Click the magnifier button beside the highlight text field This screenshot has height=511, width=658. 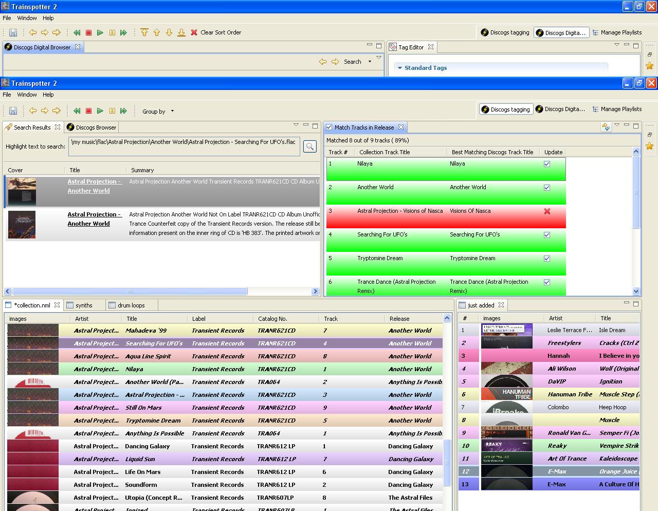[x=309, y=147]
